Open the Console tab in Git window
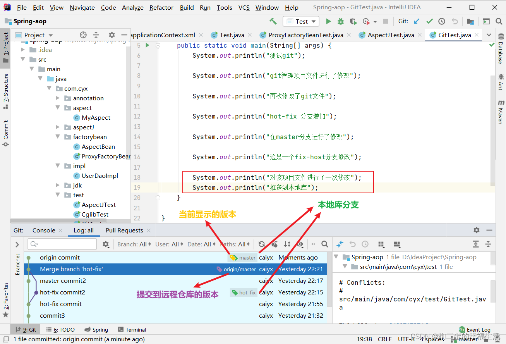This screenshot has width=506, height=344. pyautogui.click(x=43, y=230)
